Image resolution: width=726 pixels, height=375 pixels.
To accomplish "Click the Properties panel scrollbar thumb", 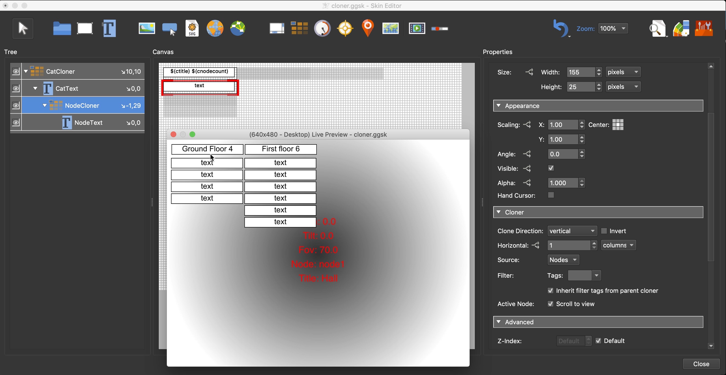I will [x=711, y=187].
